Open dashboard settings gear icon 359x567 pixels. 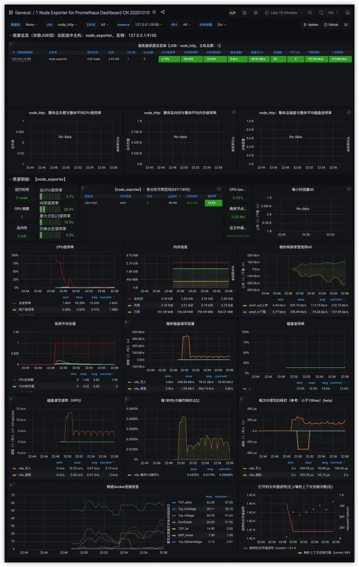pyautogui.click(x=256, y=12)
